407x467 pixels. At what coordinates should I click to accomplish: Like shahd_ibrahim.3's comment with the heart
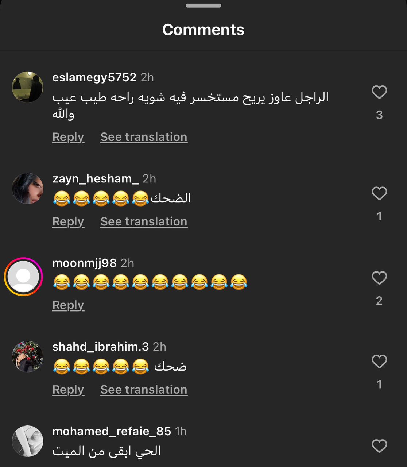(x=379, y=362)
